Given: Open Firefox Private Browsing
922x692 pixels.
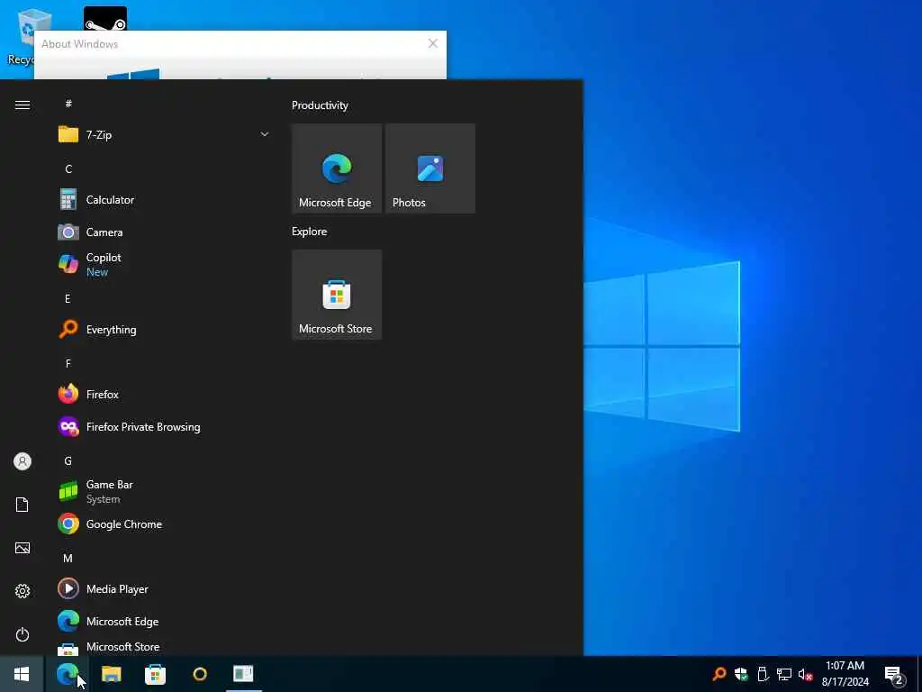Looking at the screenshot, I should point(164,426).
